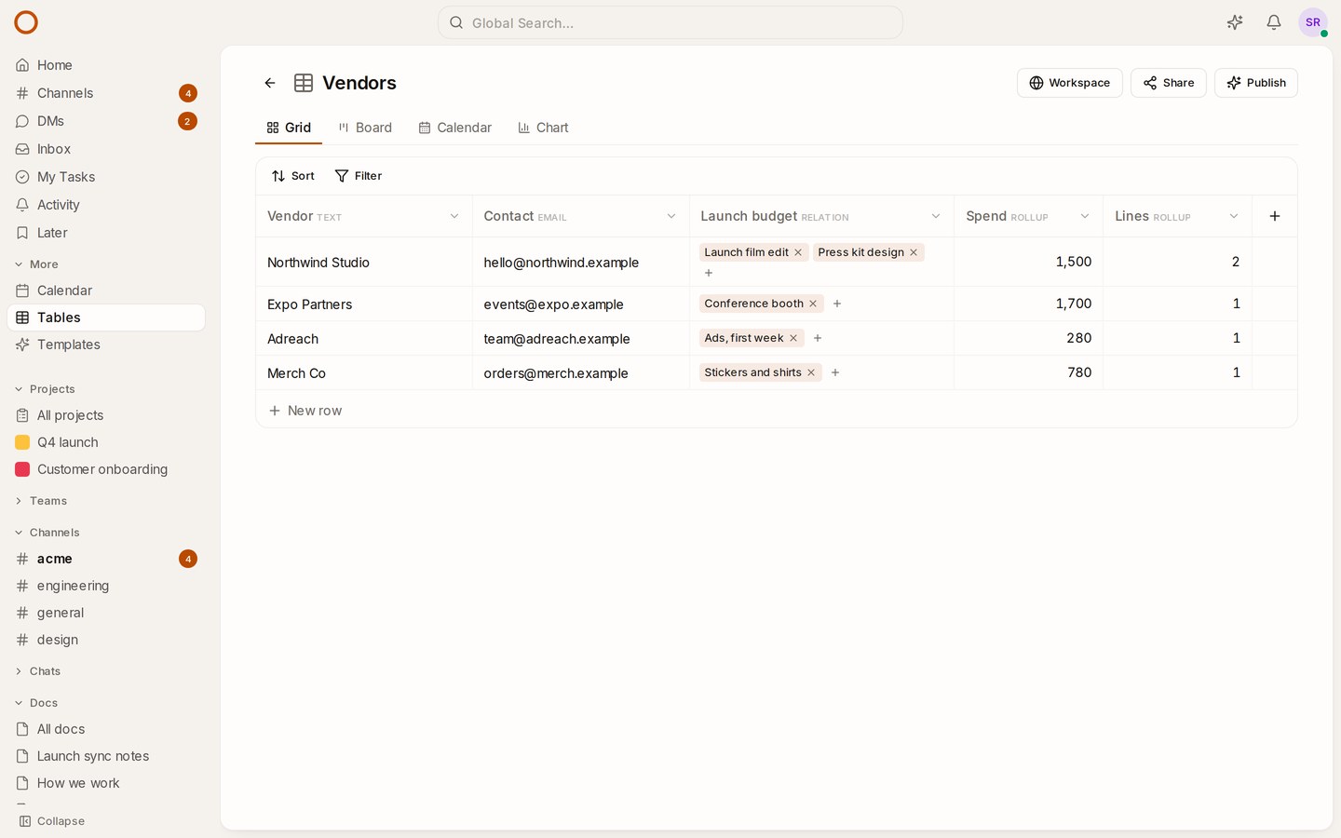Select the Grid tab

click(289, 128)
